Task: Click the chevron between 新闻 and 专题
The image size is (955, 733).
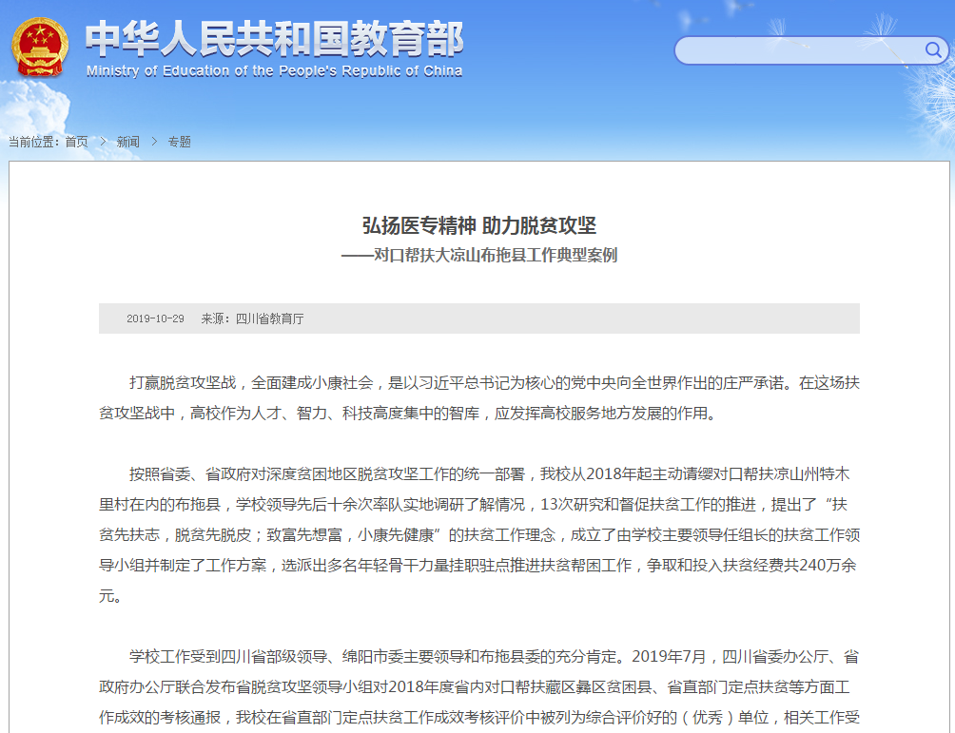Action: tap(154, 142)
